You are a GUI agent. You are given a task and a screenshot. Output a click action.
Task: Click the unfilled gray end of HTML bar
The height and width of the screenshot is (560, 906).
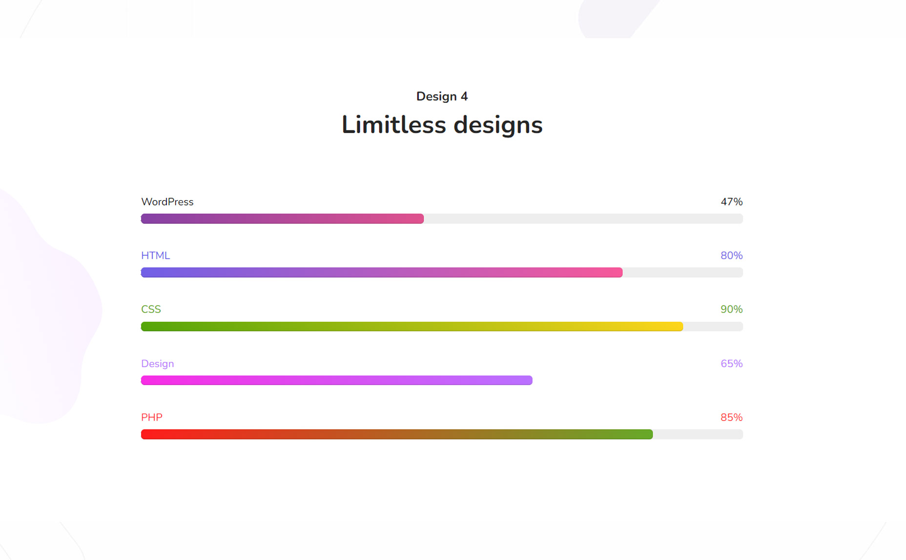(683, 272)
